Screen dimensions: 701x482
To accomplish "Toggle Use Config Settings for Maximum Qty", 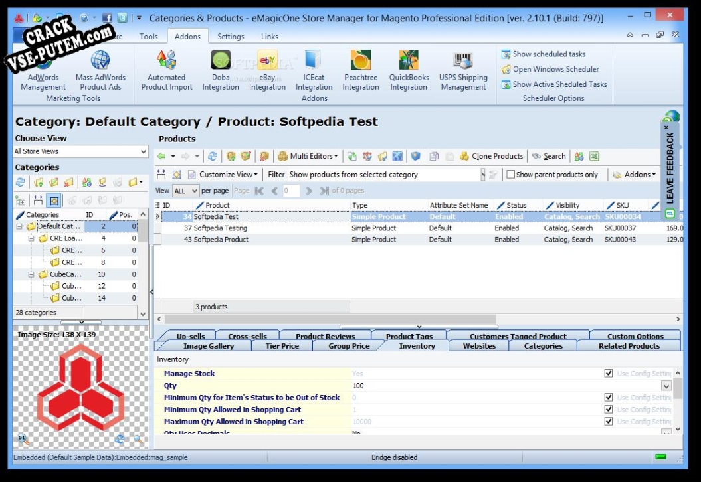I will coord(609,422).
